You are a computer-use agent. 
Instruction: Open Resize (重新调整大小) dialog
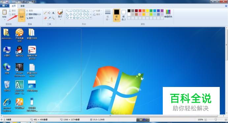[x=34, y=14]
